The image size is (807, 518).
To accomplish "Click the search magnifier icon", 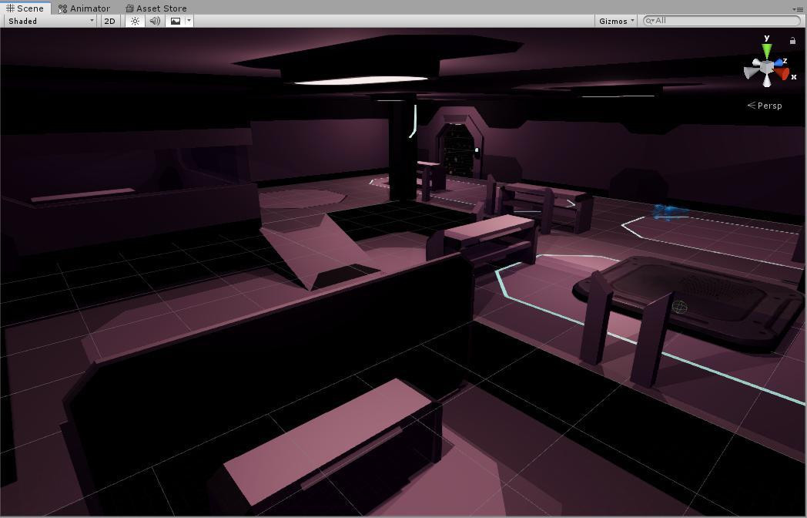I will [x=650, y=21].
